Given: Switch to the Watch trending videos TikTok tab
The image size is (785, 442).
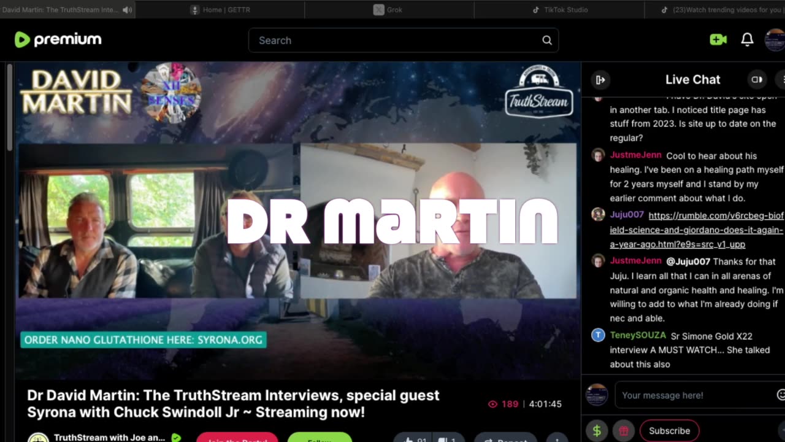Looking at the screenshot, I should pos(714,10).
